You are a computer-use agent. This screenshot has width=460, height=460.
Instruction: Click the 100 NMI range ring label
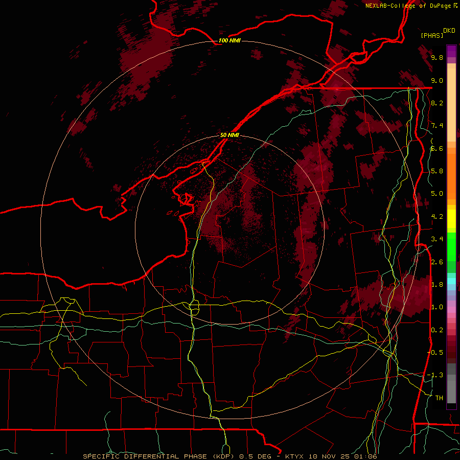click(x=229, y=40)
